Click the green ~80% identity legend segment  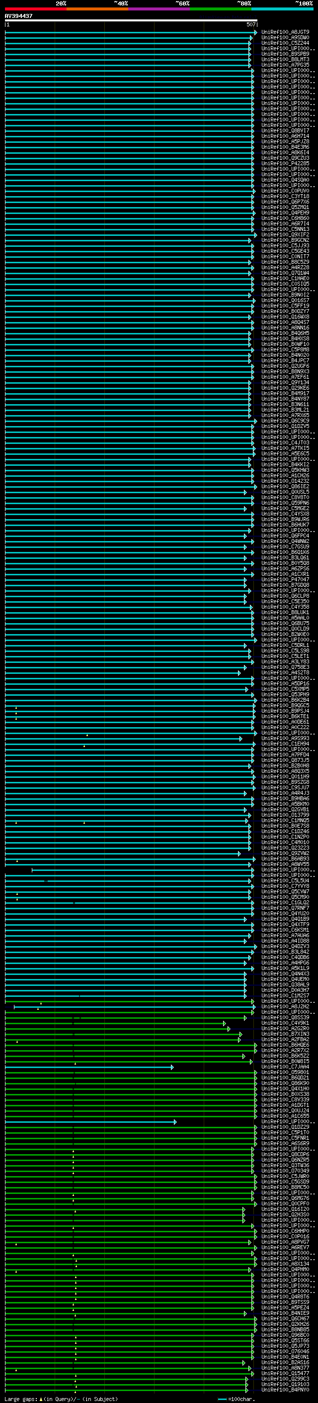(221, 9)
